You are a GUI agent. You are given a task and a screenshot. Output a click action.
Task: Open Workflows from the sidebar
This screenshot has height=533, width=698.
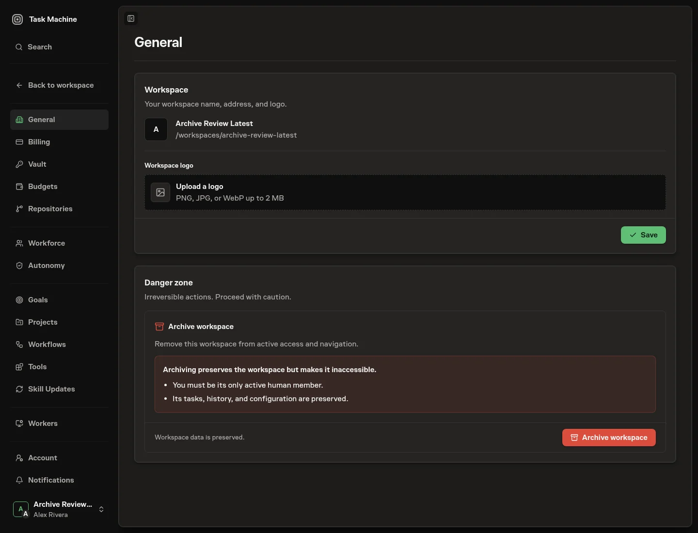click(x=59, y=345)
